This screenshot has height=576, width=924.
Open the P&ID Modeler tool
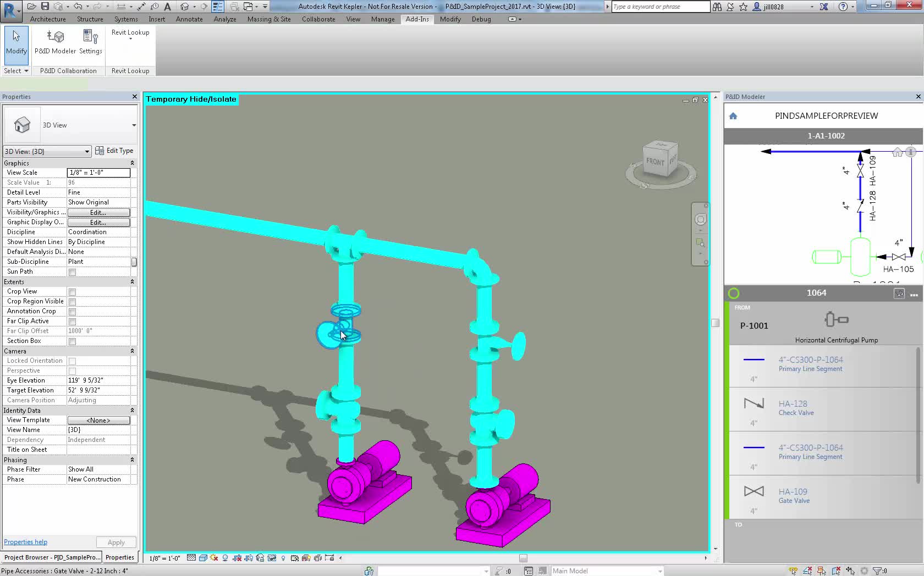tap(53, 43)
